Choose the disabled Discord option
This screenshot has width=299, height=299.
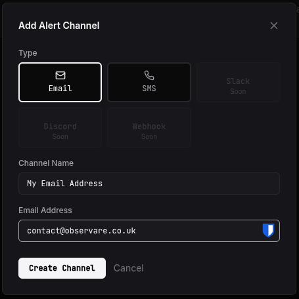click(60, 127)
